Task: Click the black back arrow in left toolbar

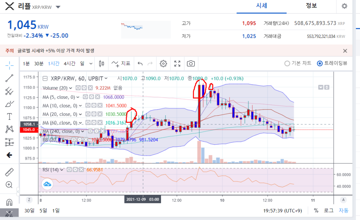Action: point(9,155)
